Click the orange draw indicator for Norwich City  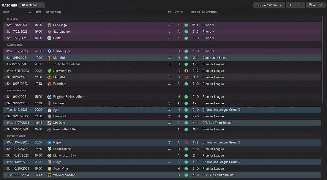point(186,71)
